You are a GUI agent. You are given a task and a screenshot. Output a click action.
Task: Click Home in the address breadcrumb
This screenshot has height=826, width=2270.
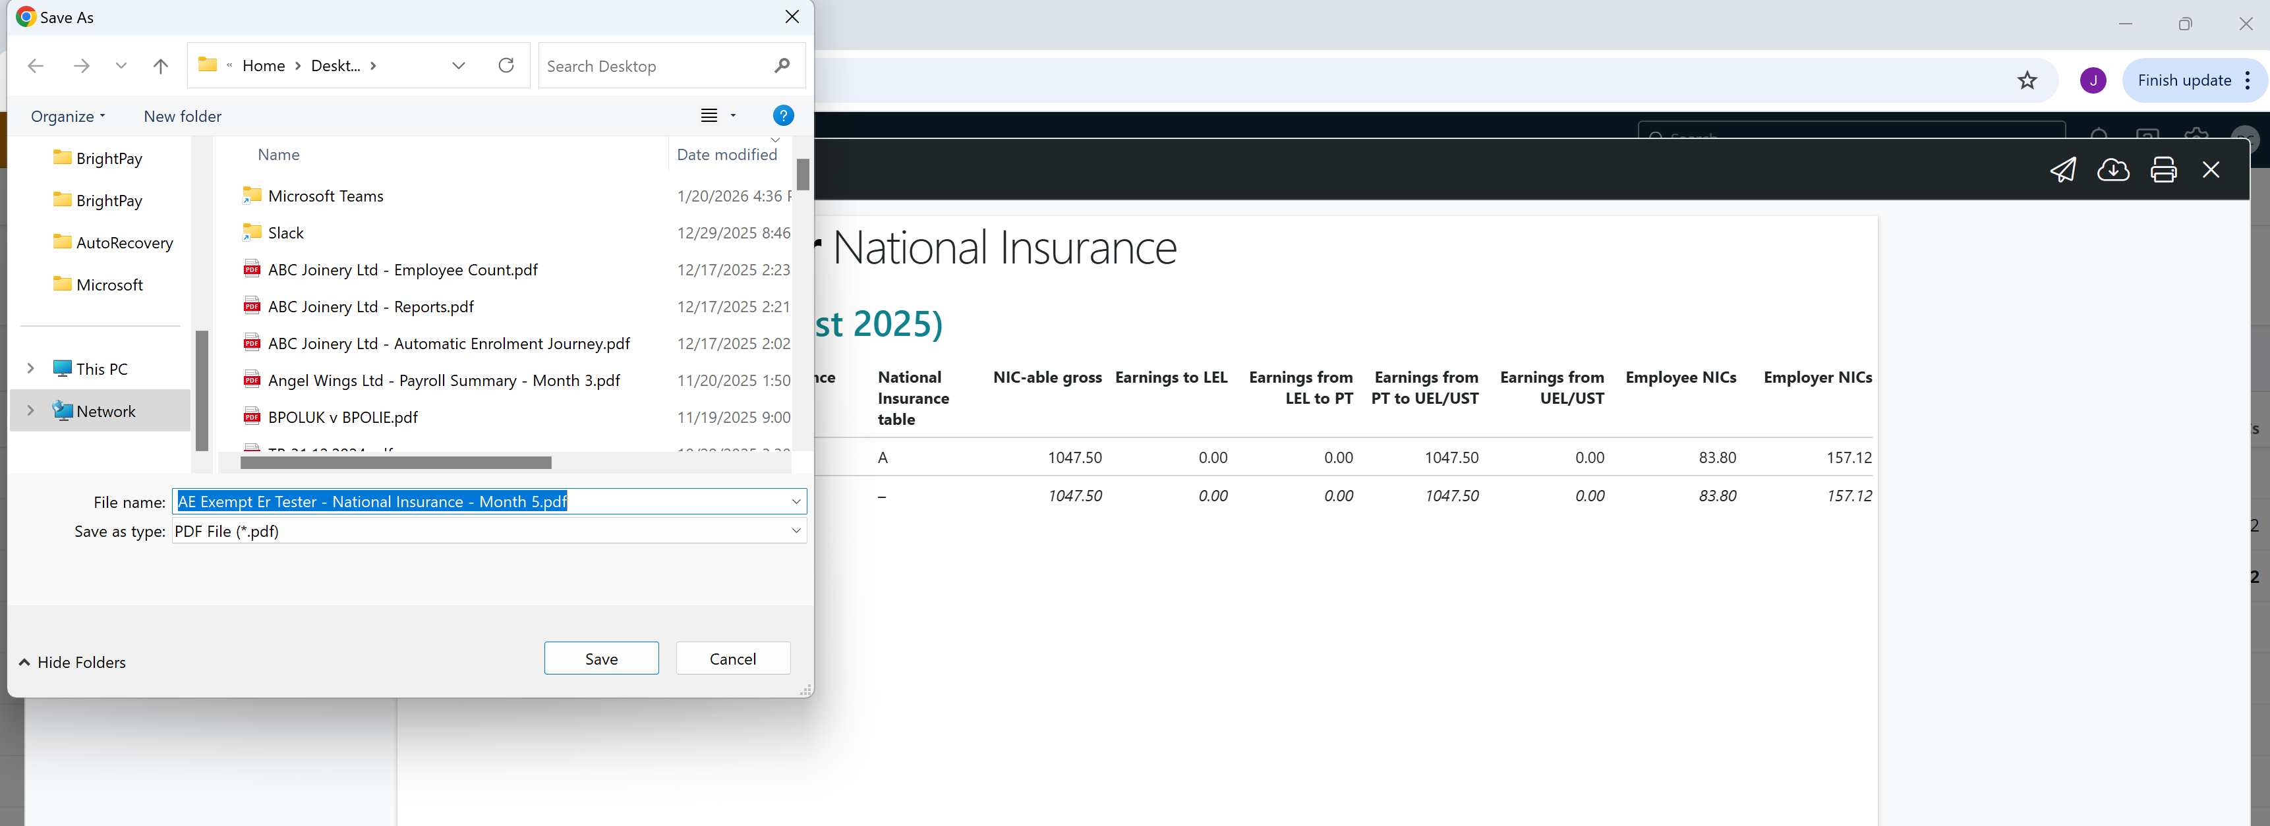click(264, 66)
